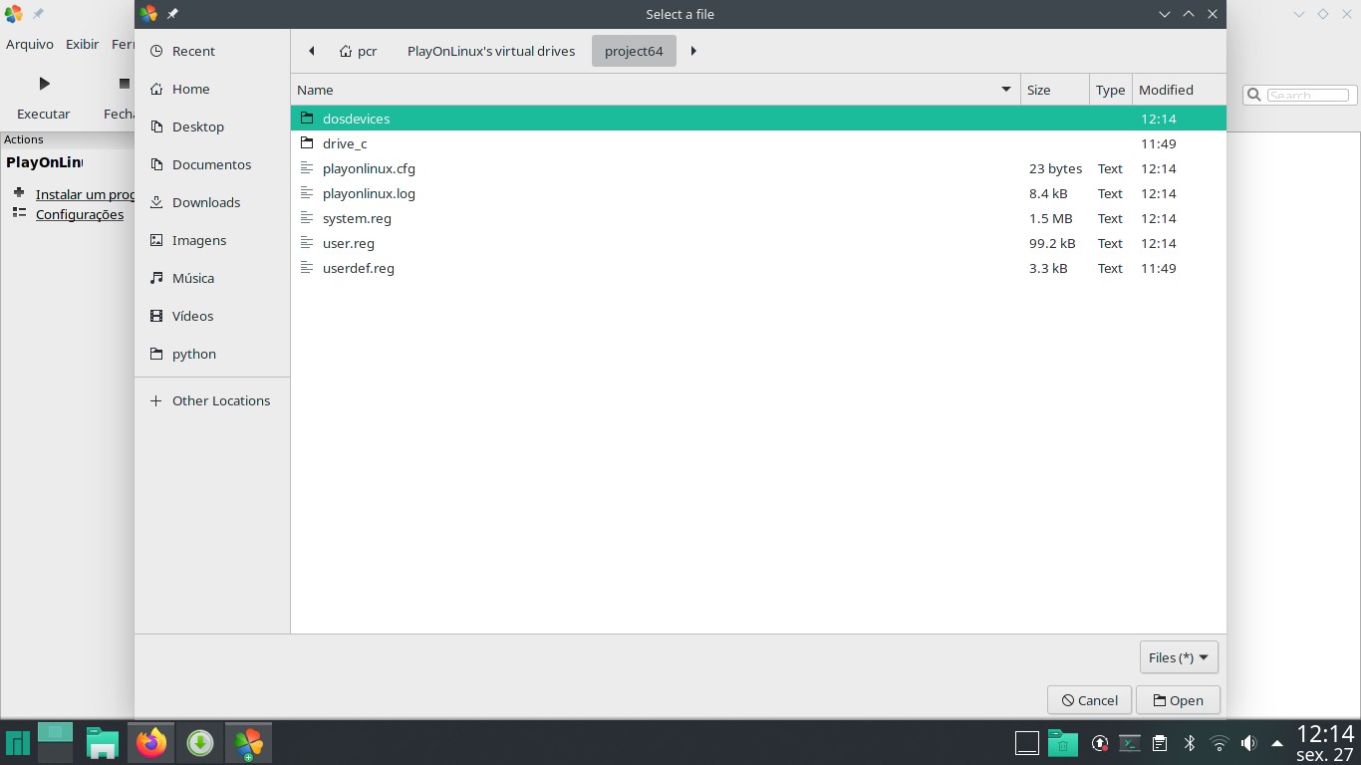1361x765 pixels.
Task: Go to pcr home path segment
Action: point(358,51)
